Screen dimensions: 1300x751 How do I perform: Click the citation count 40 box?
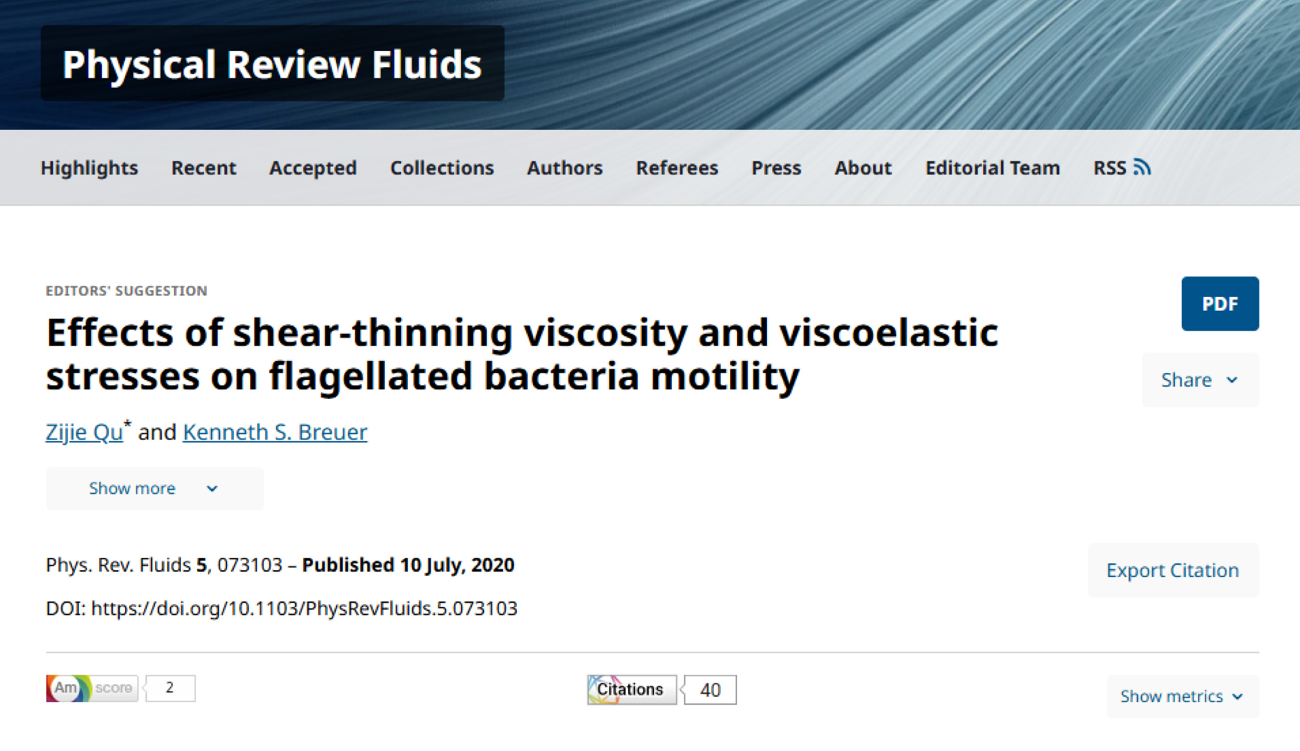coord(710,690)
